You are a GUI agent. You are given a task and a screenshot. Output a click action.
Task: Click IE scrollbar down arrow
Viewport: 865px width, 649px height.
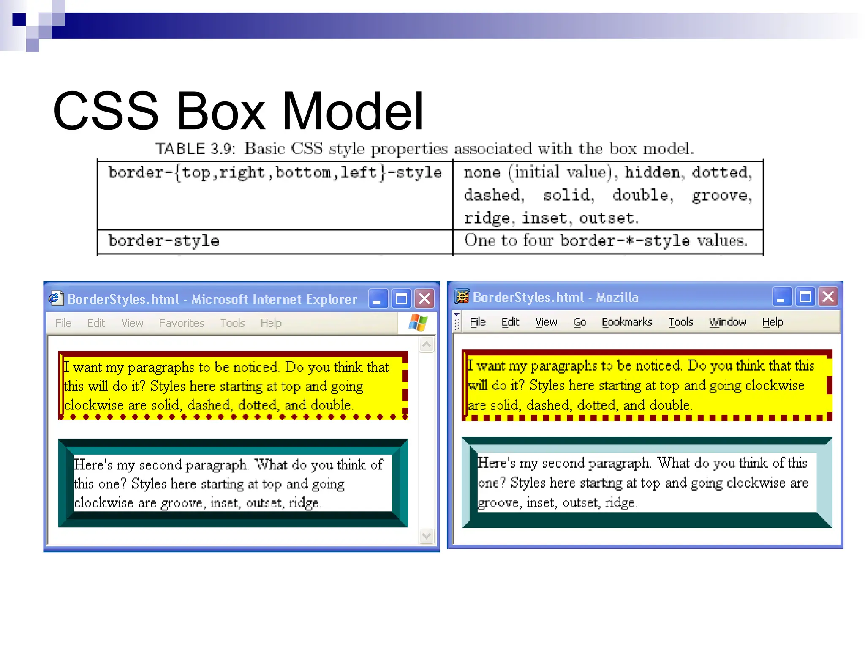(x=427, y=536)
